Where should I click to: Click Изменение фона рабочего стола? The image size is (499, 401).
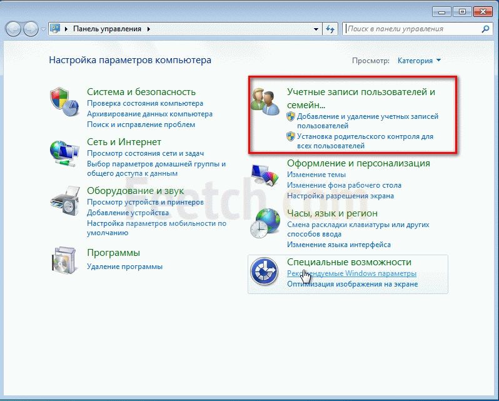click(344, 185)
